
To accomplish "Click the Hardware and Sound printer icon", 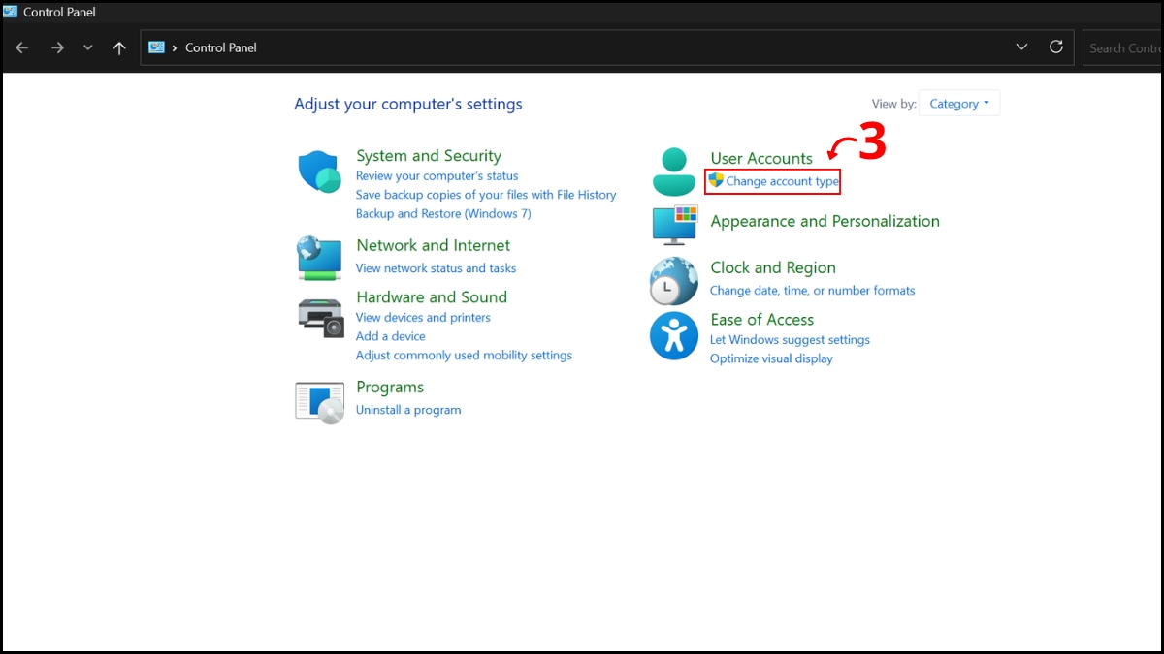I will [x=320, y=318].
